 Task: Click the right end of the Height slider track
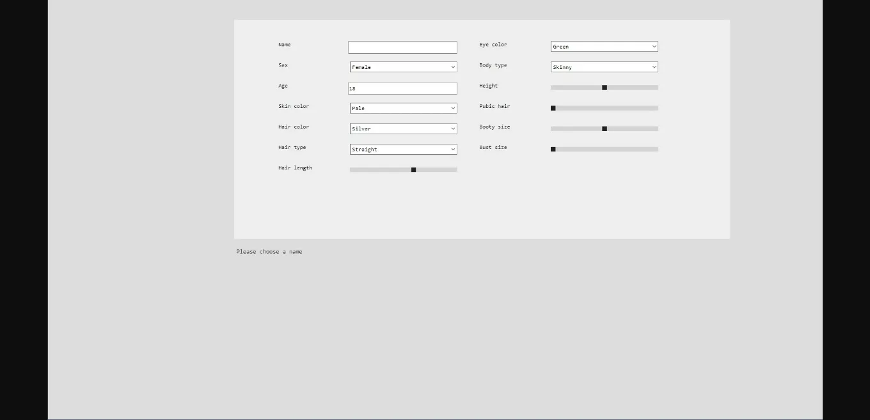[656, 88]
